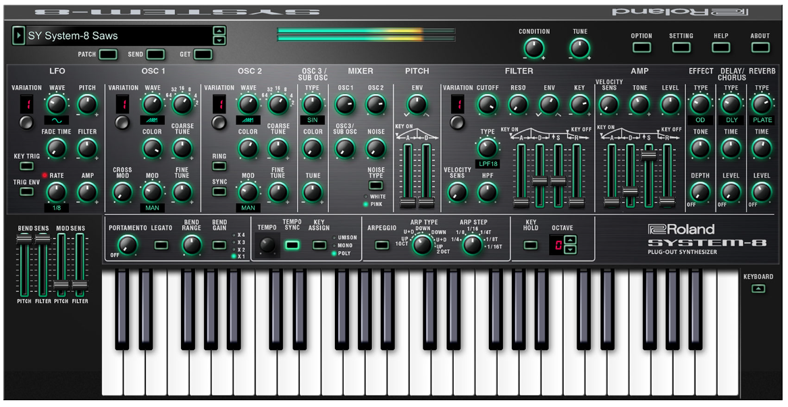Image resolution: width=788 pixels, height=407 pixels.
Task: Open the HELP menu
Action: 720,47
